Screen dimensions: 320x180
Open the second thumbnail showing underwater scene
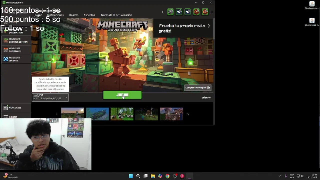[x=97, y=114]
